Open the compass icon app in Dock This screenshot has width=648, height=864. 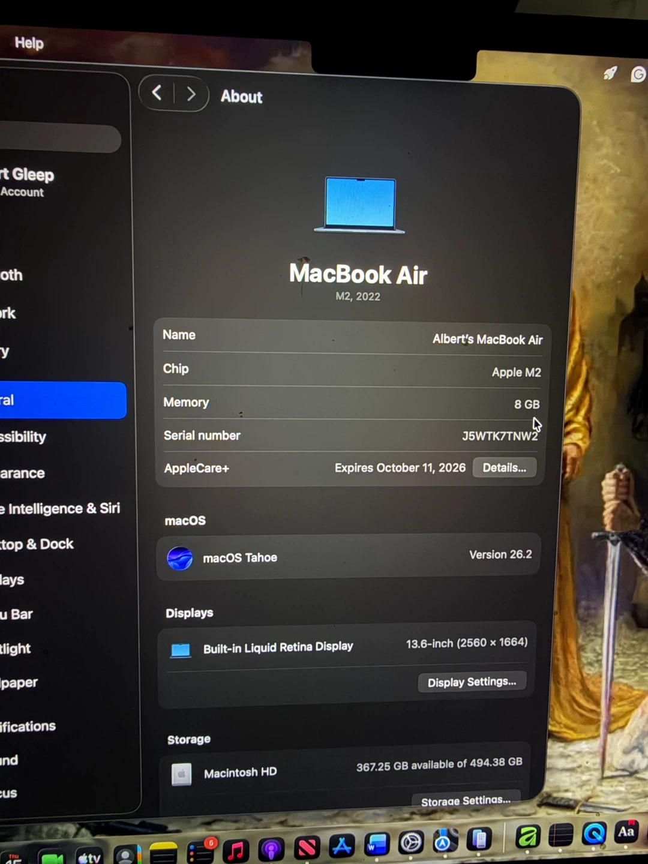pyautogui.click(x=445, y=841)
